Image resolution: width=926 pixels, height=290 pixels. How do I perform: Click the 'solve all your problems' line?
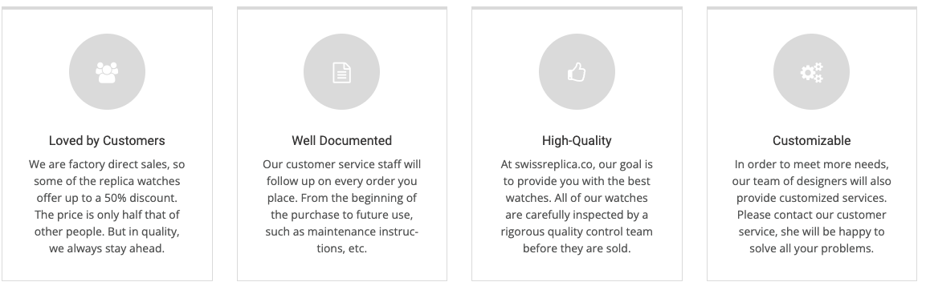811,248
